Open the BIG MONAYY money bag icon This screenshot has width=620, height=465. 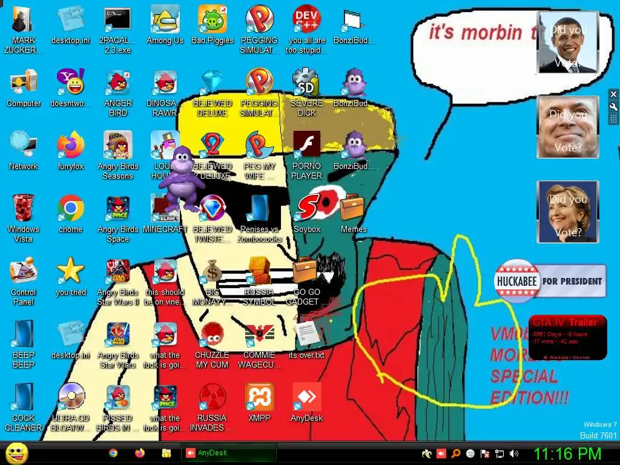tap(213, 282)
